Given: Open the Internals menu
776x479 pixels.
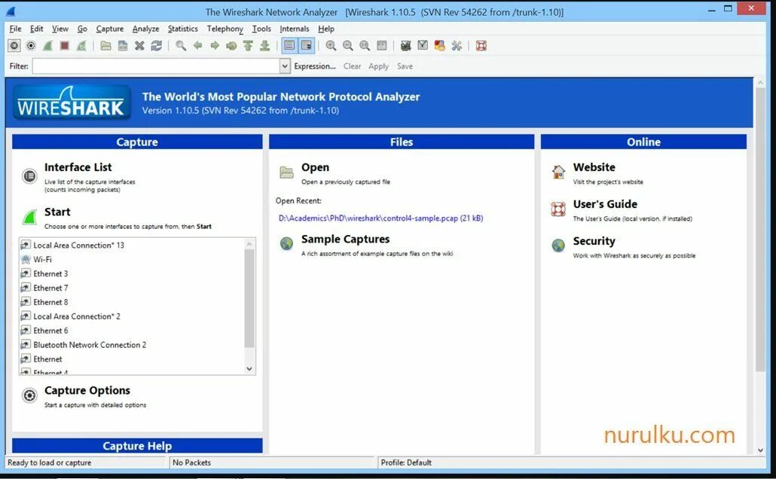Looking at the screenshot, I should coord(295,29).
